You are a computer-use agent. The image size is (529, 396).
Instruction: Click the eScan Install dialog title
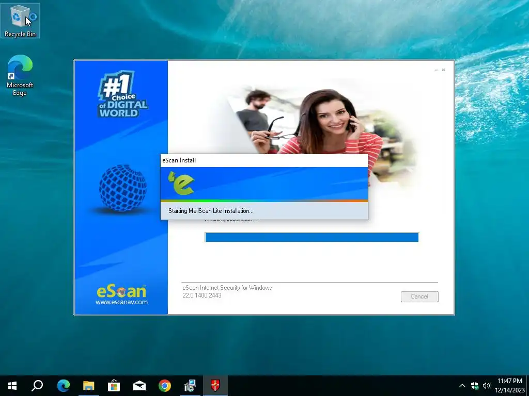point(179,160)
